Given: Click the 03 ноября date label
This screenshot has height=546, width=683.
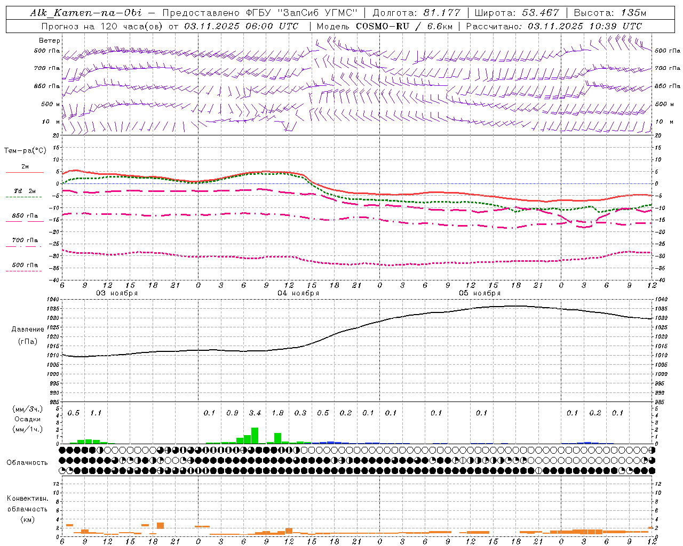Looking at the screenshot, I should click(x=117, y=293).
